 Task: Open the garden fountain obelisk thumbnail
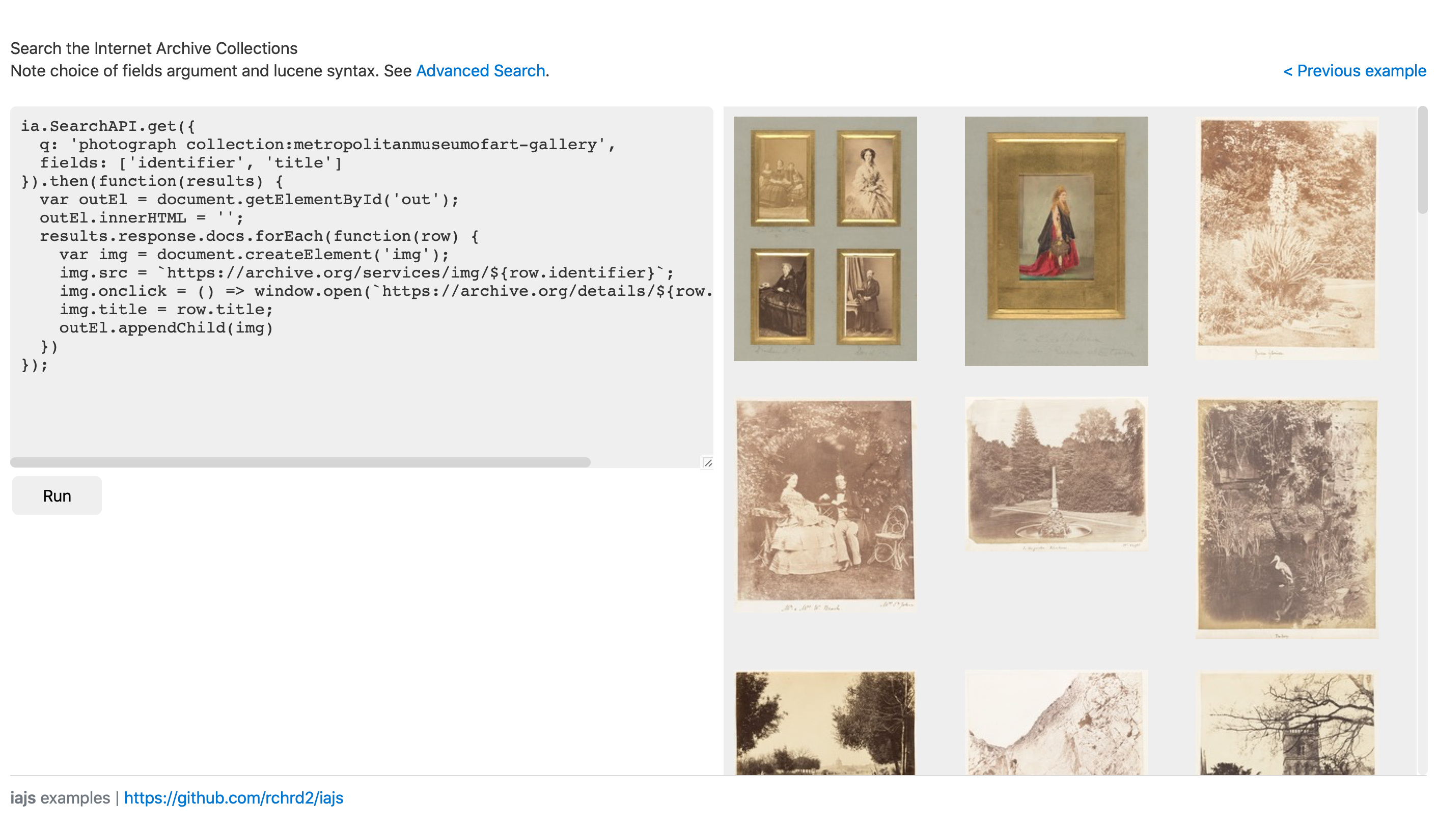click(1056, 474)
